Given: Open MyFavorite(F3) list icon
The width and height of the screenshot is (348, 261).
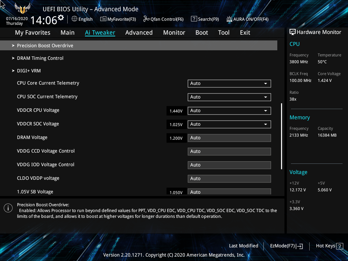Looking at the screenshot, I should pos(103,19).
